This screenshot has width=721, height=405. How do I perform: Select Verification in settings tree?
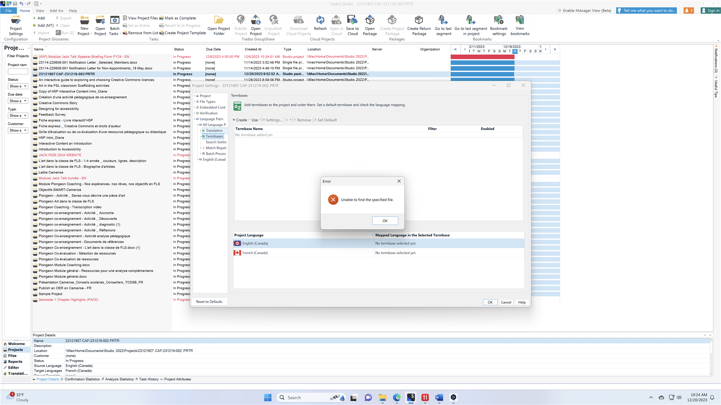coord(208,113)
